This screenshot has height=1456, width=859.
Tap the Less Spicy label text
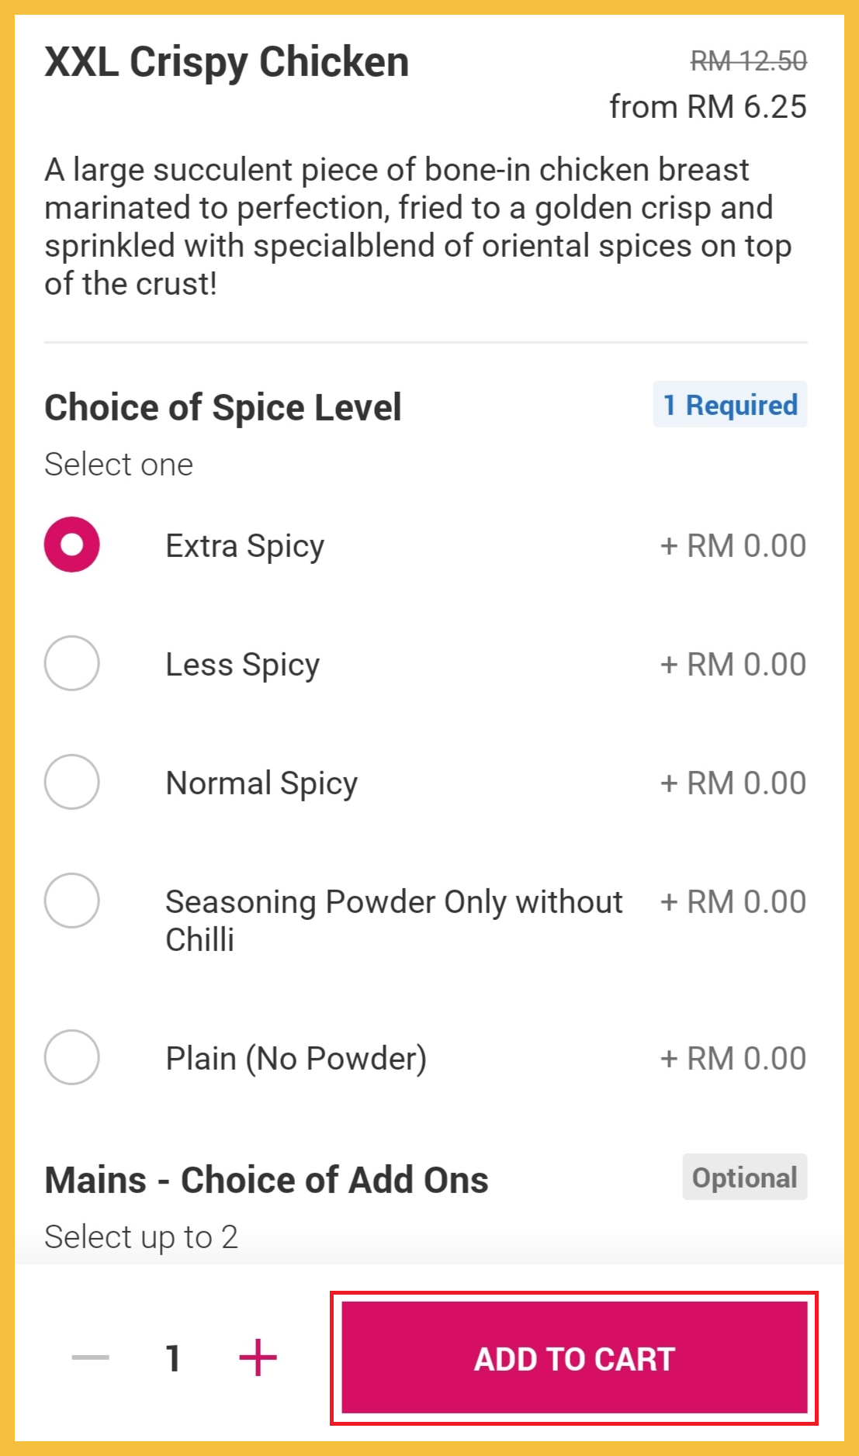pos(242,665)
